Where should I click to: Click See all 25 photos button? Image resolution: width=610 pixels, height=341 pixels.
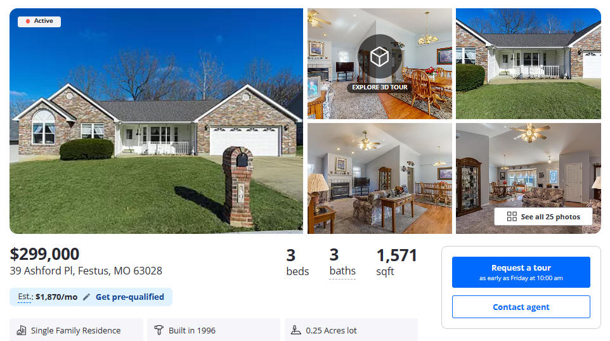(543, 217)
